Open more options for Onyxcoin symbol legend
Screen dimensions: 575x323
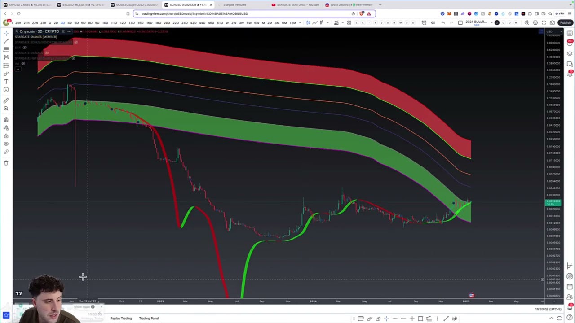coord(69,31)
